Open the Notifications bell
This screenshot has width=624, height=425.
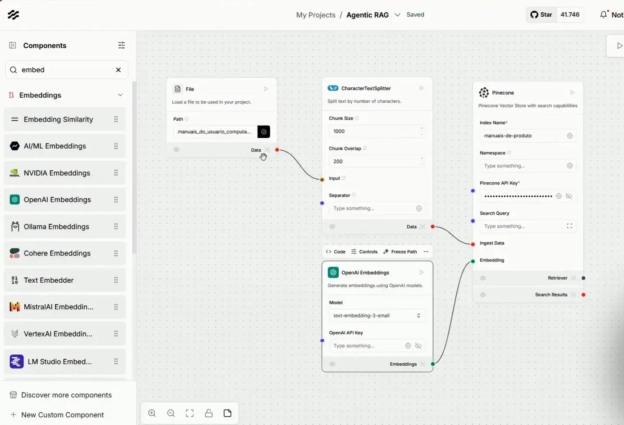pyautogui.click(x=604, y=15)
